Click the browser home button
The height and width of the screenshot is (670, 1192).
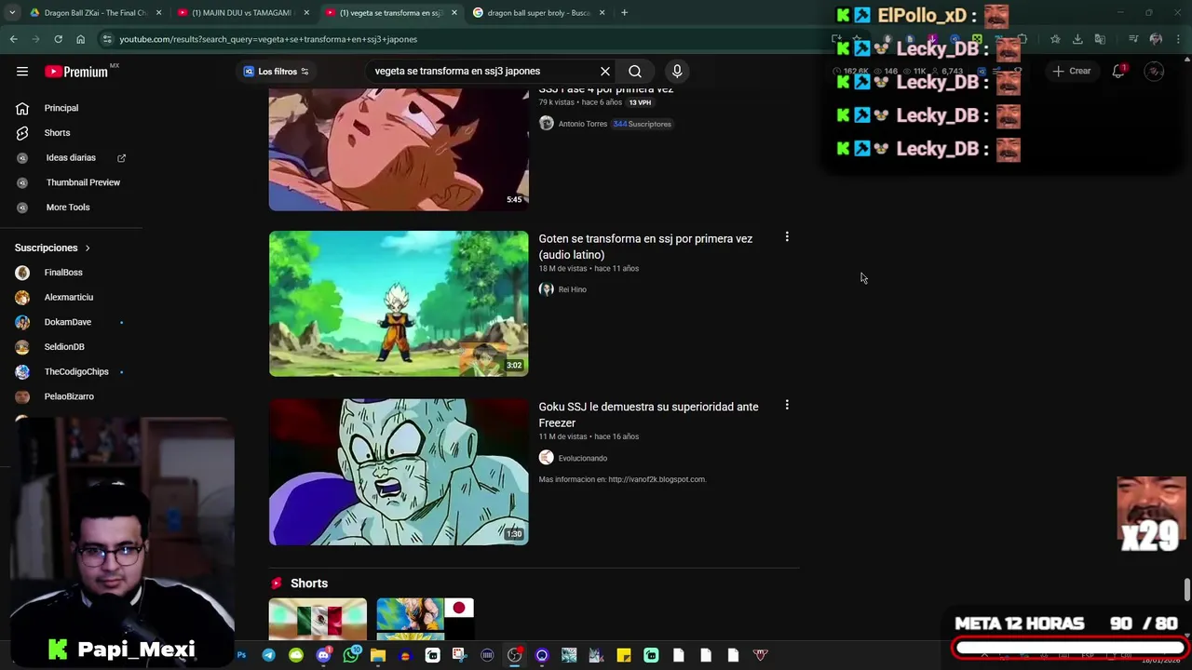[80, 39]
